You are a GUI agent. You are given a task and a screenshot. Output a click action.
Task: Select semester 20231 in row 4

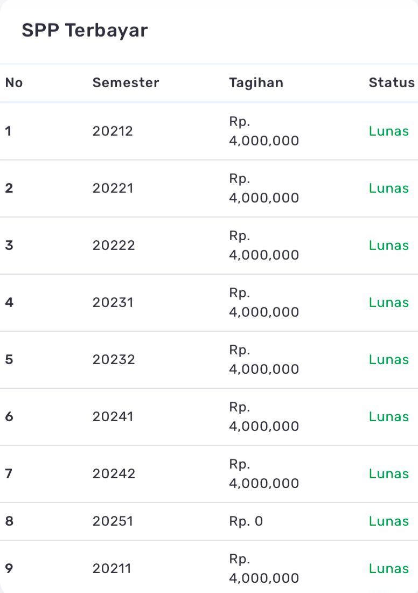coord(113,303)
